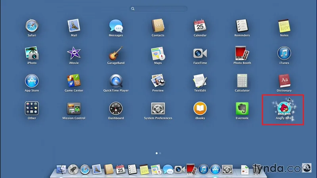Open Maps in the Launchpad grid
The height and width of the screenshot is (178, 317).
(158, 54)
